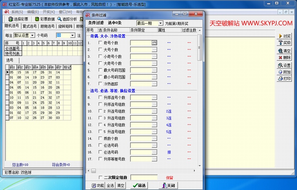Enable the 奇号个数 checkbox
This screenshot has width=297, height=190.
101,43
